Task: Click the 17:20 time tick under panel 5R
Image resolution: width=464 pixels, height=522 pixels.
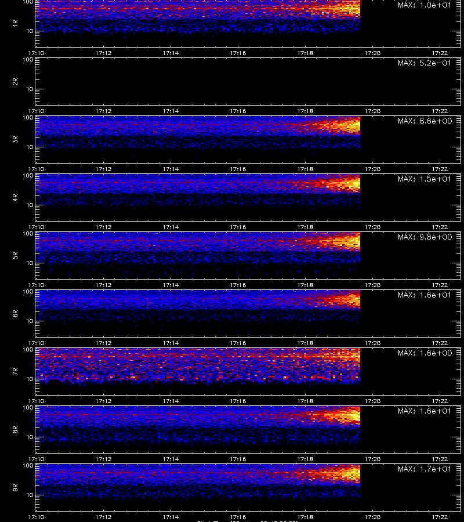Action: click(x=372, y=285)
